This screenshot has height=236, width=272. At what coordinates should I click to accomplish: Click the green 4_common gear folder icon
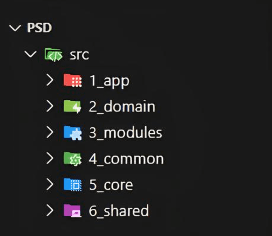click(72, 159)
